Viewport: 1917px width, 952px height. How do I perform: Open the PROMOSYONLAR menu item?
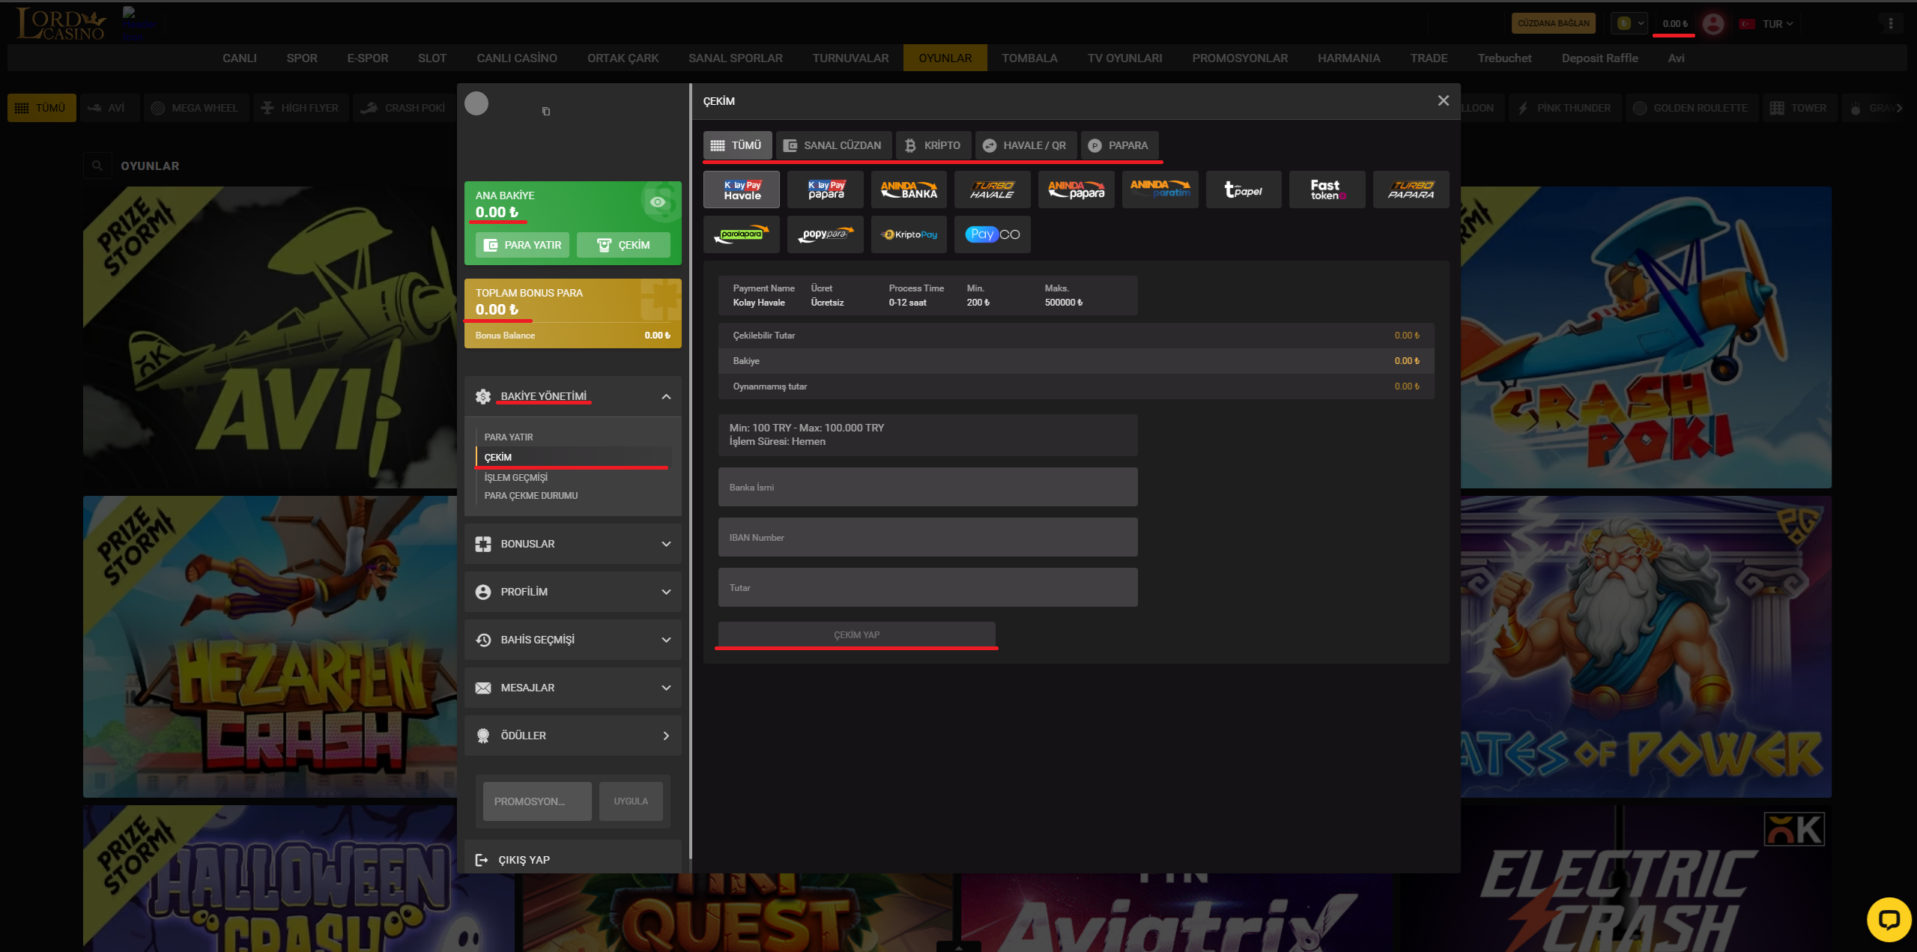point(1240,58)
